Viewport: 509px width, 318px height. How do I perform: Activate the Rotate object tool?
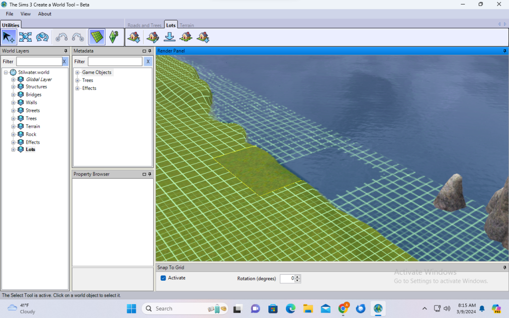coord(42,37)
